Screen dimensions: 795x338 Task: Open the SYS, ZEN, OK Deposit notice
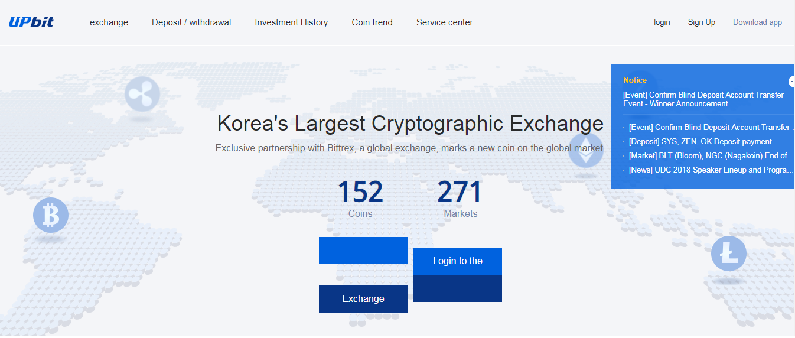[700, 142]
